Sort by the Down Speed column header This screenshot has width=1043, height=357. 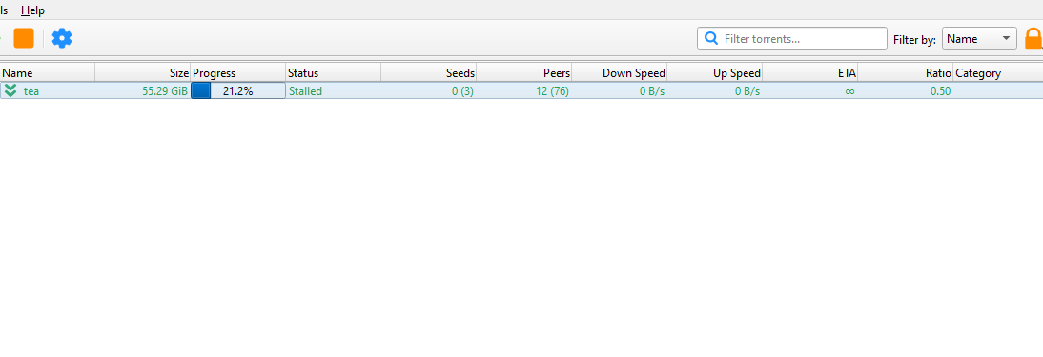(x=620, y=73)
